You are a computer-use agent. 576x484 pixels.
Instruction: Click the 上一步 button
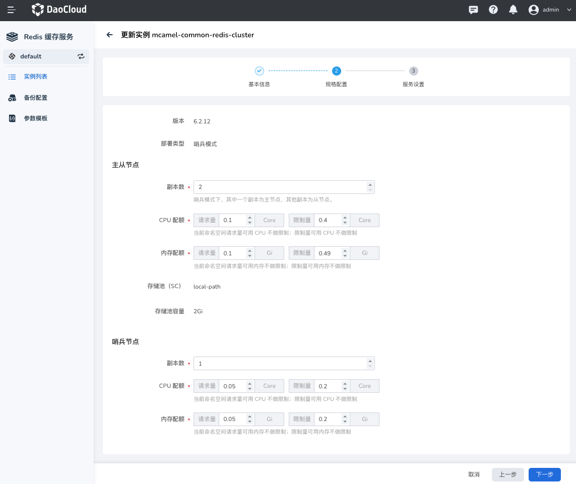[x=507, y=474]
